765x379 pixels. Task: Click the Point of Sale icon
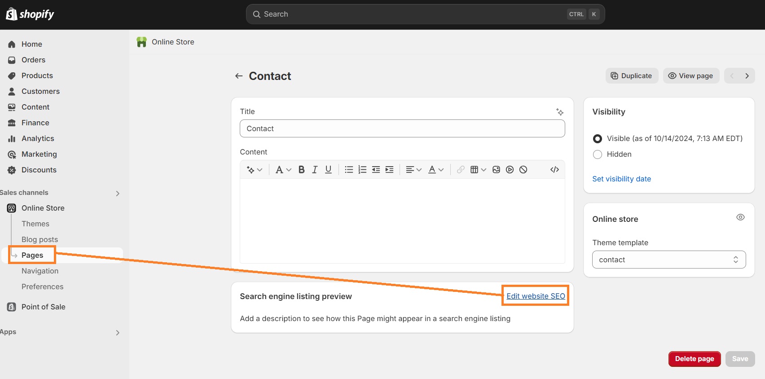point(12,307)
